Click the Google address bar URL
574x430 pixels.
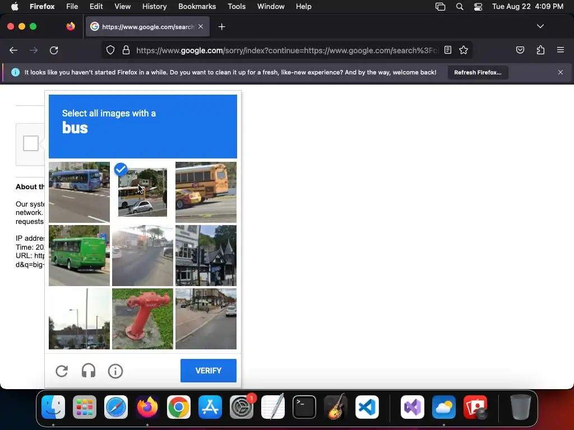click(286, 50)
